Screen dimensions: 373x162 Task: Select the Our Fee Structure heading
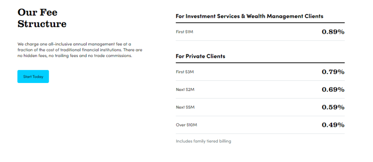coord(42,18)
